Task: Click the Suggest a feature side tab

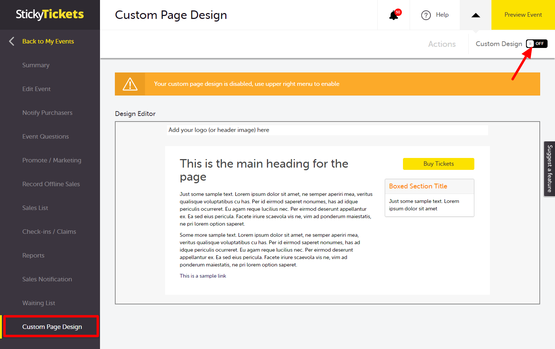Action: click(549, 168)
